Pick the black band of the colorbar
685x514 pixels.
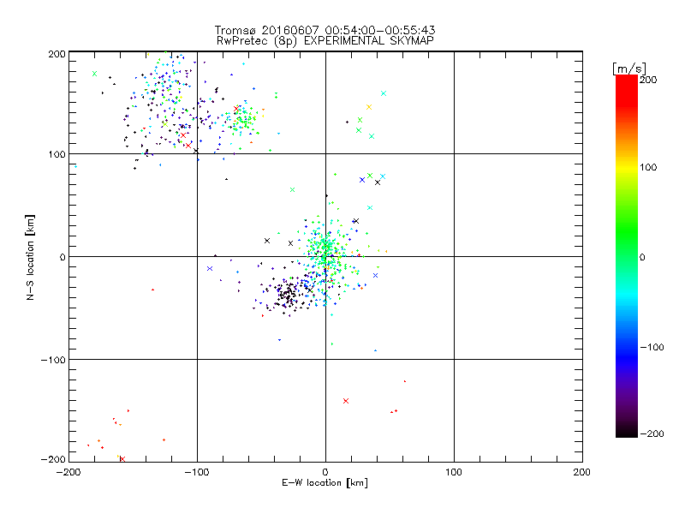click(x=627, y=431)
